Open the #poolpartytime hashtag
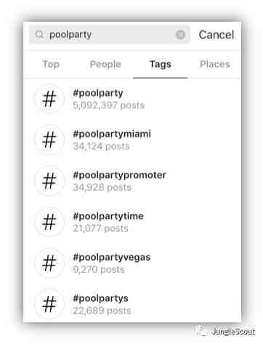 coord(132,222)
